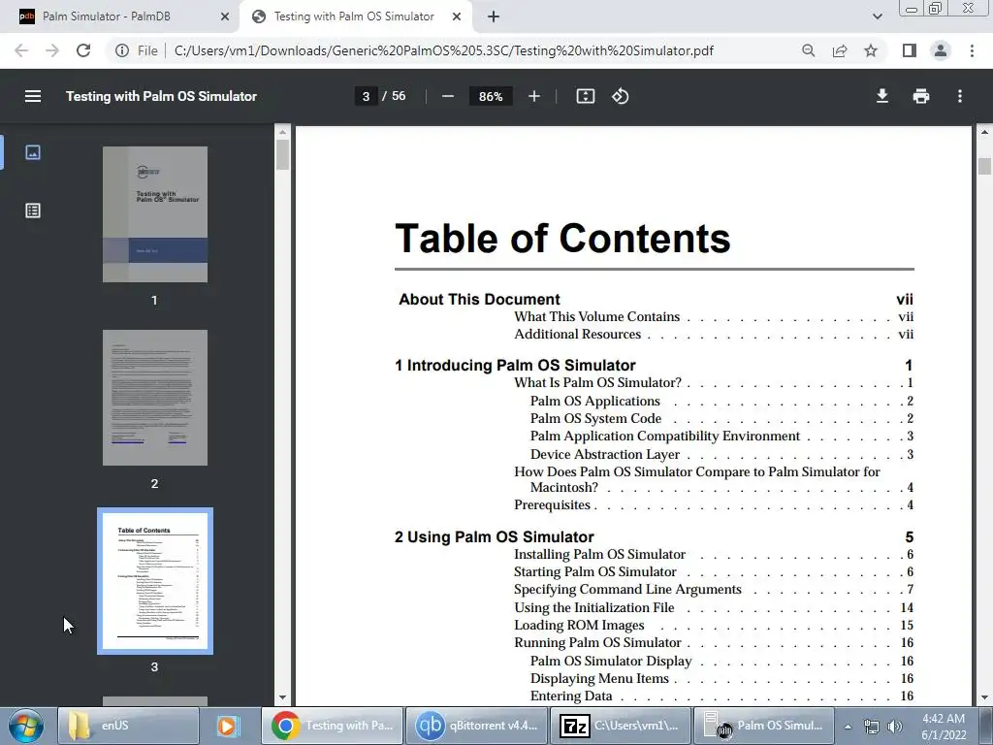993x745 pixels.
Task: Go forward in browser history
Action: tap(52, 50)
